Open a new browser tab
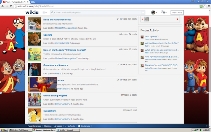Viewport: 211px width, 132px height. pyautogui.click(x=33, y=2)
